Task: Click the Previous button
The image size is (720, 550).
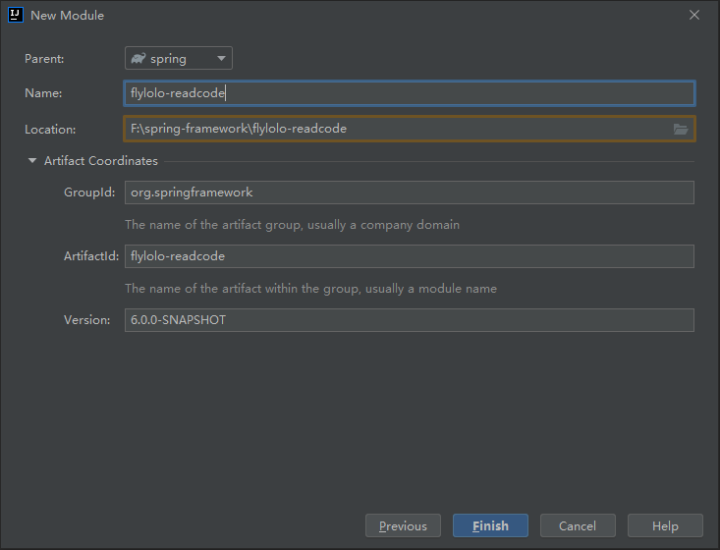Action: [403, 525]
